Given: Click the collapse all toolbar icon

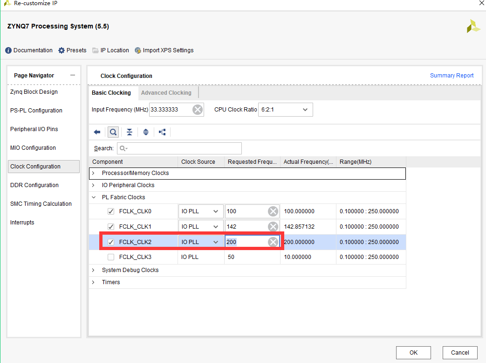Looking at the screenshot, I should click(130, 132).
